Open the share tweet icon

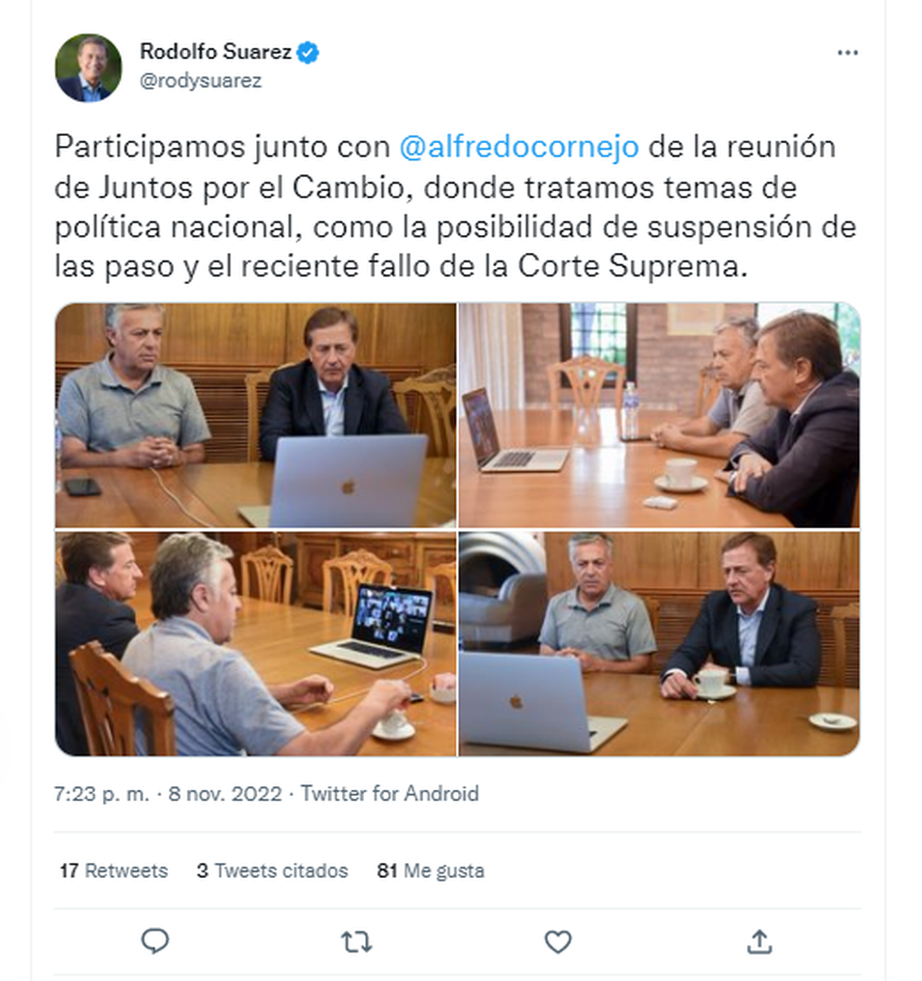(x=759, y=941)
